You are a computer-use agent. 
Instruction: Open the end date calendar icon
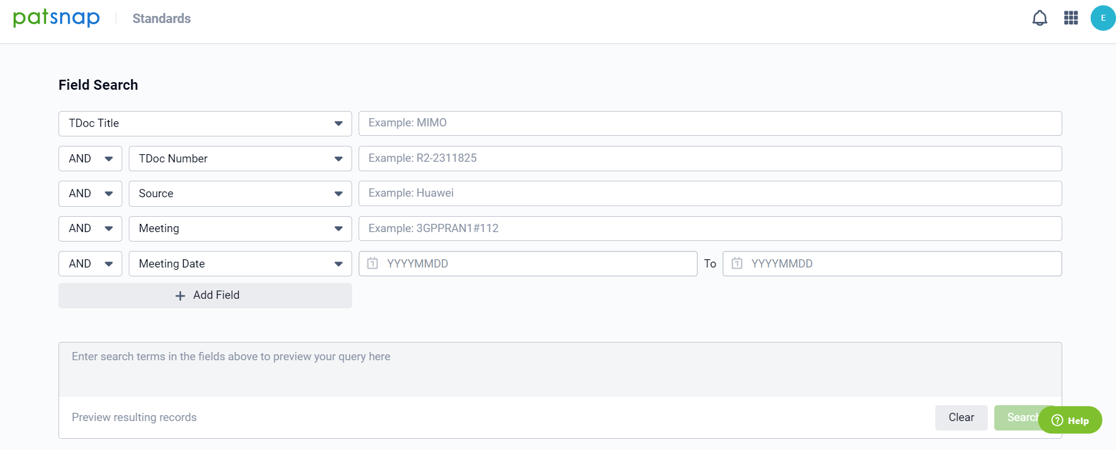pyautogui.click(x=737, y=263)
